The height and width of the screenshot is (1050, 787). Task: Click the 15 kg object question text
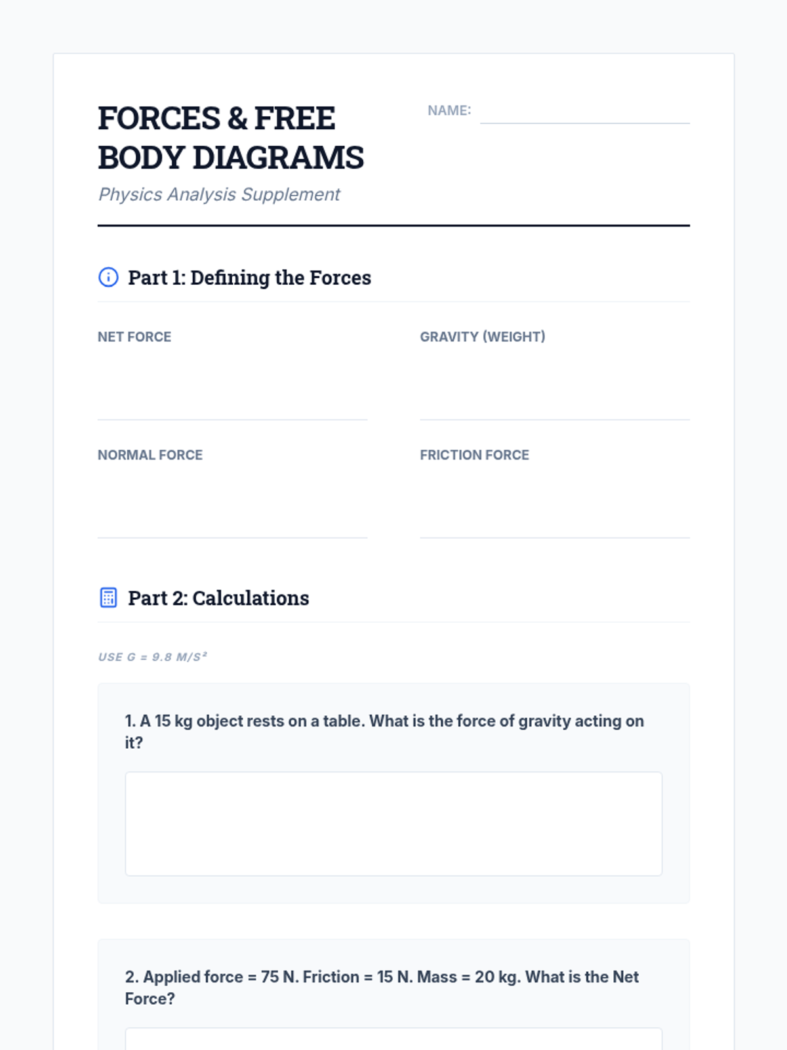pos(384,732)
